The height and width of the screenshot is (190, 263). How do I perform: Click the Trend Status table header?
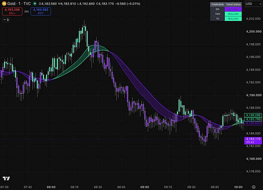pos(233,4)
